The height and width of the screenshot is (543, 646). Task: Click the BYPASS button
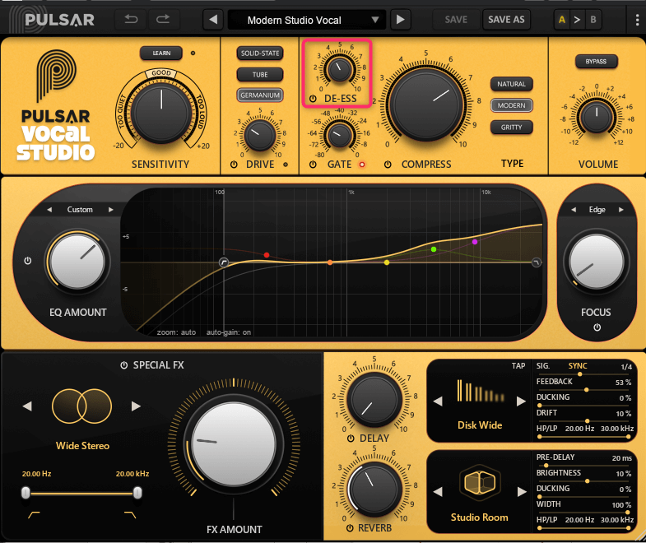[x=596, y=62]
